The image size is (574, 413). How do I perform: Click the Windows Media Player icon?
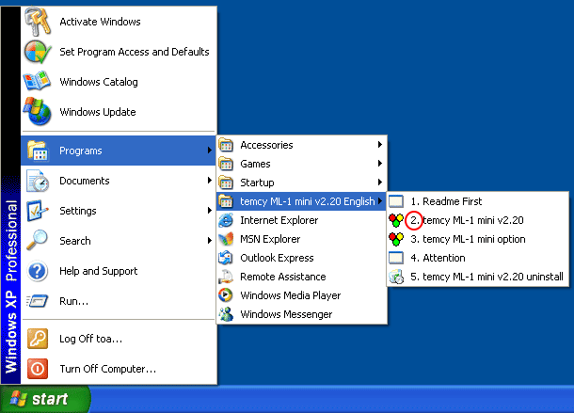[226, 295]
